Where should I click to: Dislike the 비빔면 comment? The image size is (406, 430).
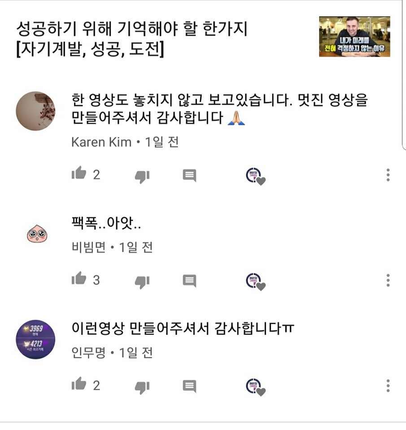coord(142,282)
